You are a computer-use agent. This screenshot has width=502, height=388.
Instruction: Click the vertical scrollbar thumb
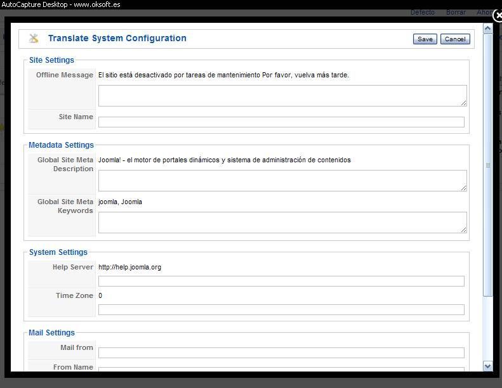click(487, 165)
